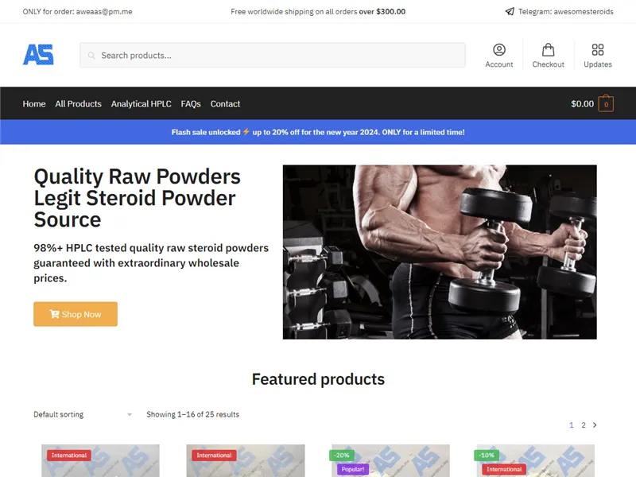The height and width of the screenshot is (477, 636).
Task: Click the Checkout bag icon
Action: click(548, 49)
